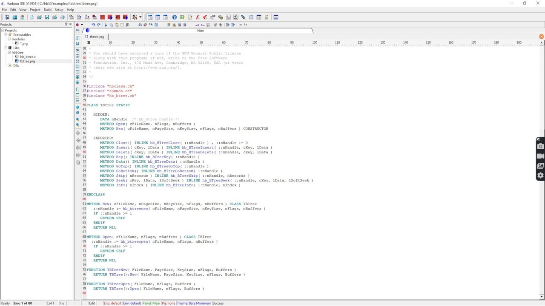Collapse the Libs tree node
The image size is (545, 306).
click(x=6, y=48)
